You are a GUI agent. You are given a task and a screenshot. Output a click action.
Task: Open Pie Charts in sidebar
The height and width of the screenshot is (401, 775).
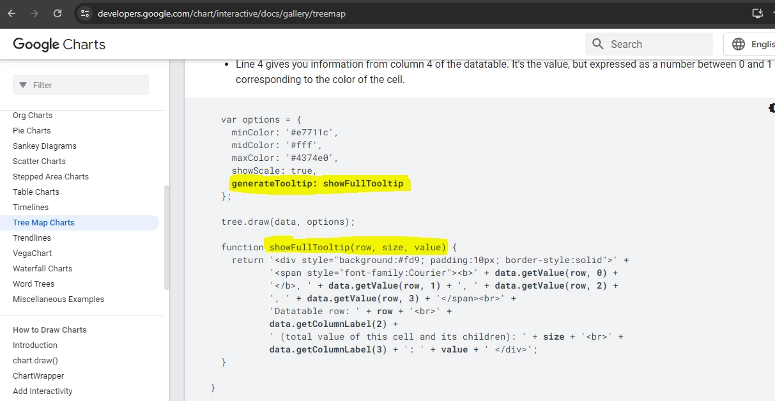32,131
